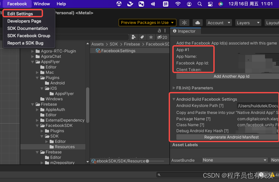Collapse the iOS folder

coord(42,88)
